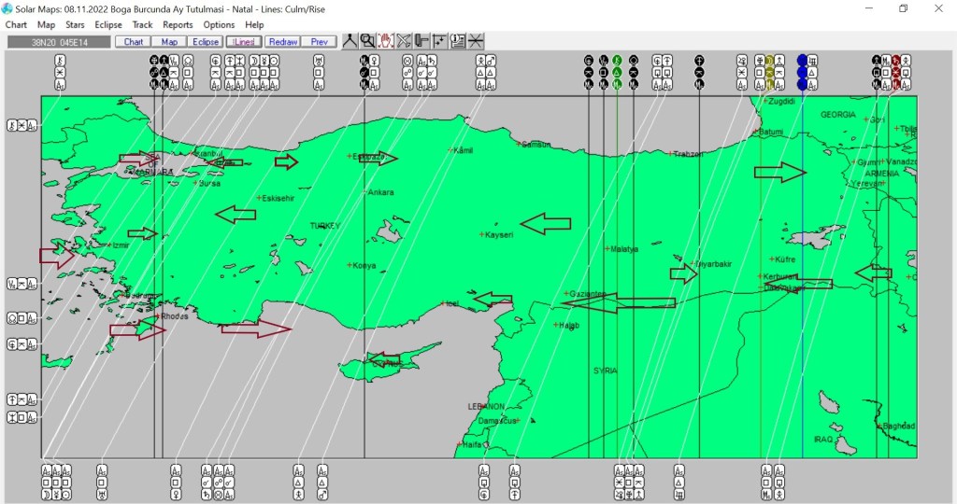This screenshot has height=504, width=957.
Task: Toggle the Lines button
Action: [243, 42]
